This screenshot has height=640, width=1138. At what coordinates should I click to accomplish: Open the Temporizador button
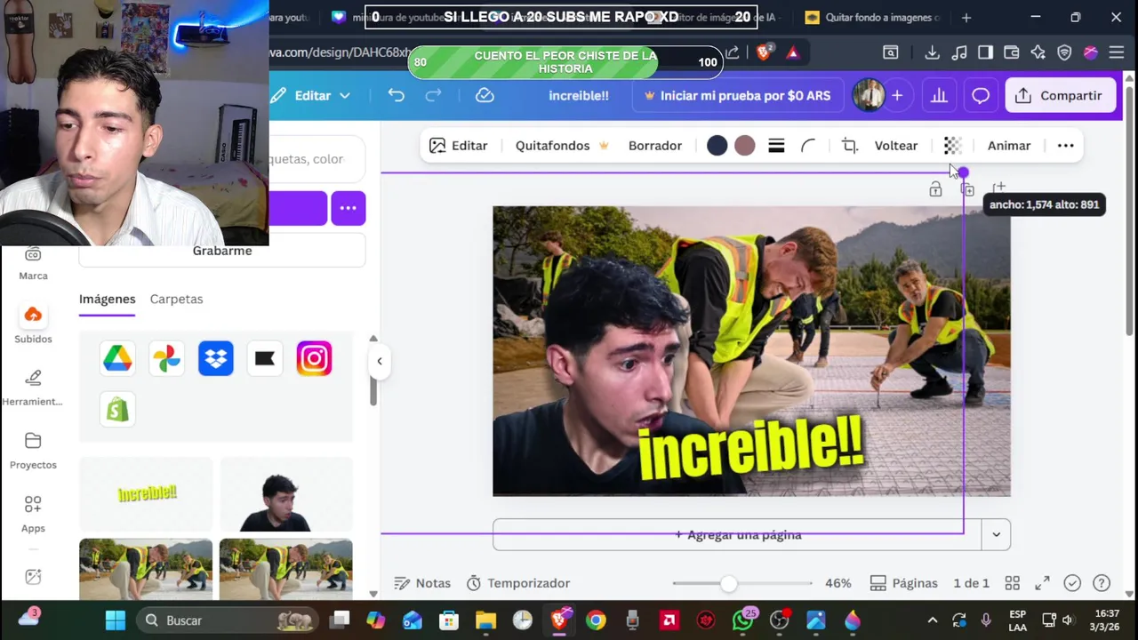(518, 583)
